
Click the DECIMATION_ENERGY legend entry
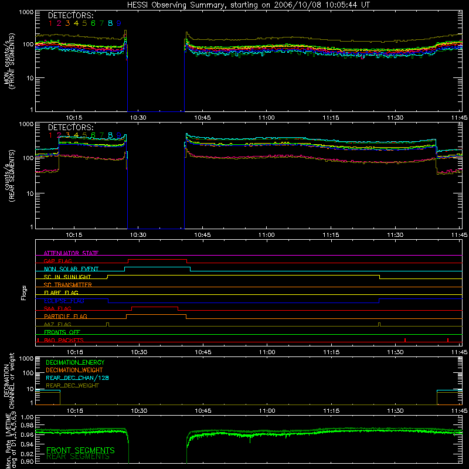click(75, 362)
